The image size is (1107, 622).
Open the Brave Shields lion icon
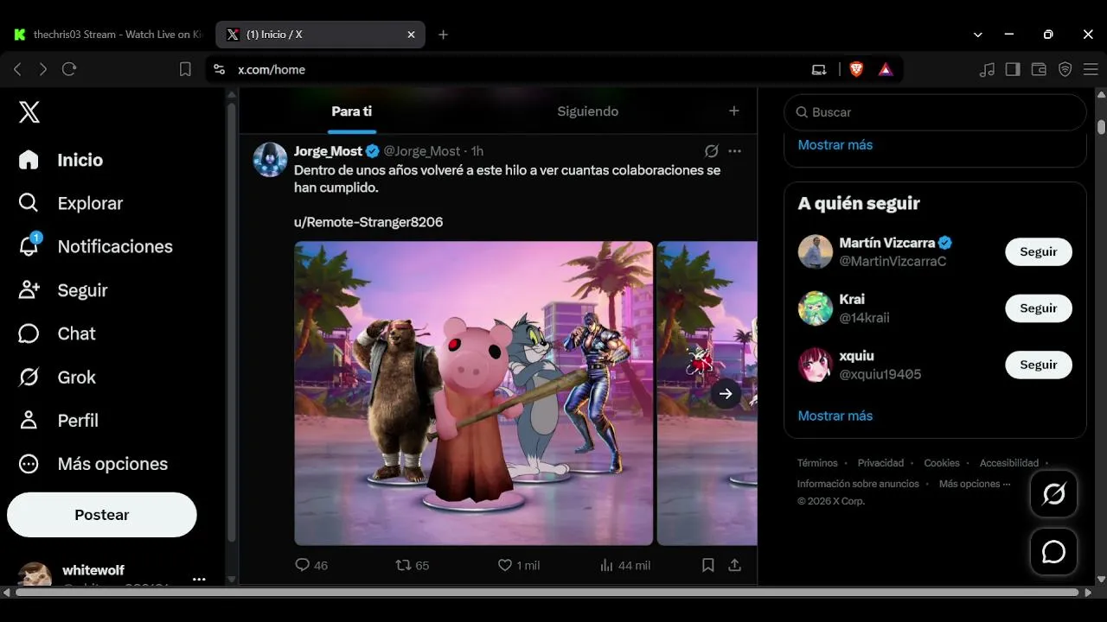(856, 69)
